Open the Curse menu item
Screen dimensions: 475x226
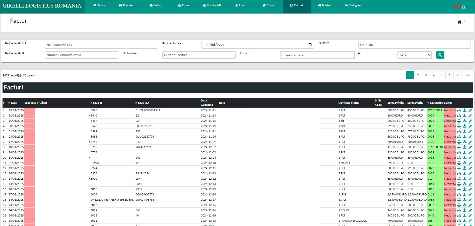[x=268, y=5]
